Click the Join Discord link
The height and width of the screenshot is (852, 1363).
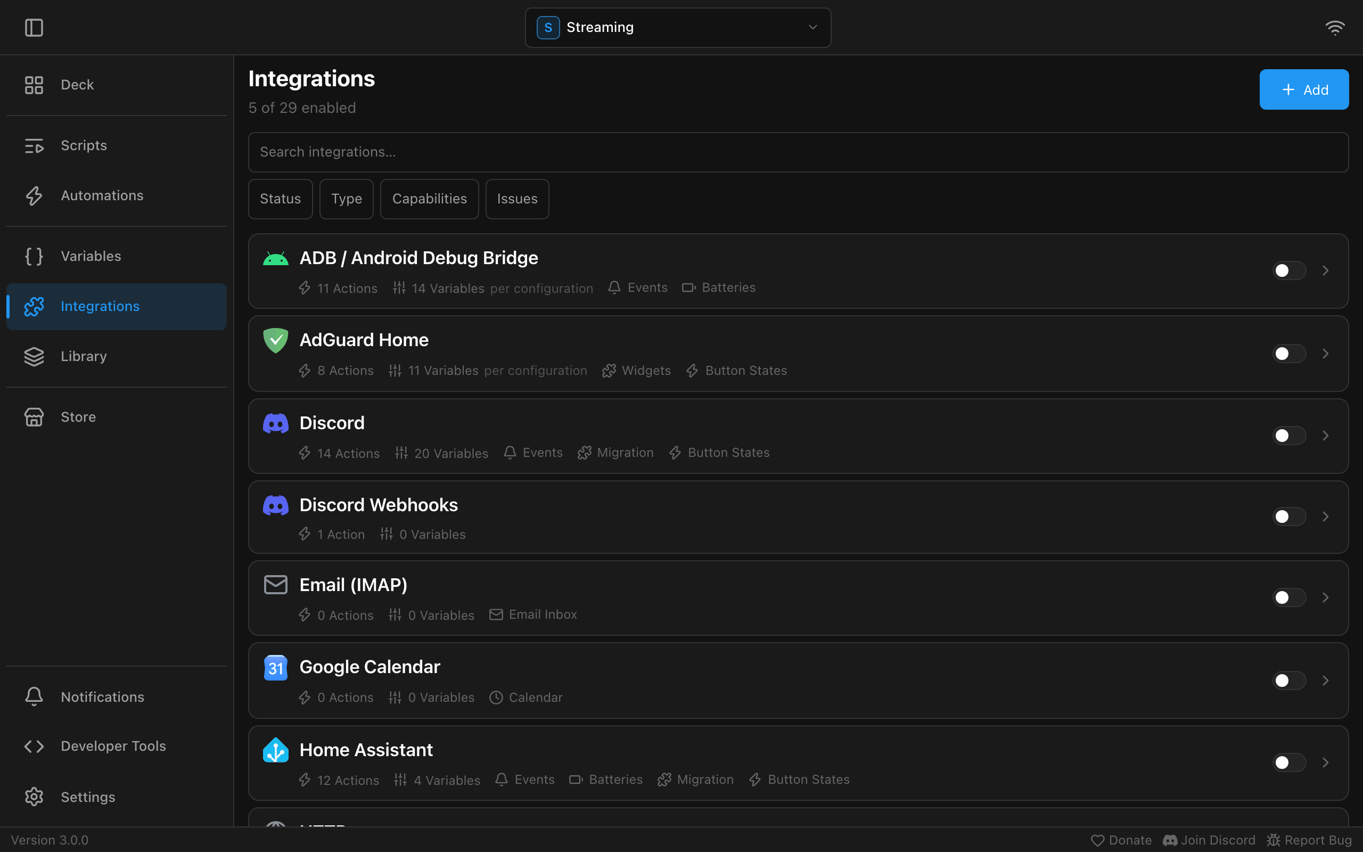1209,840
